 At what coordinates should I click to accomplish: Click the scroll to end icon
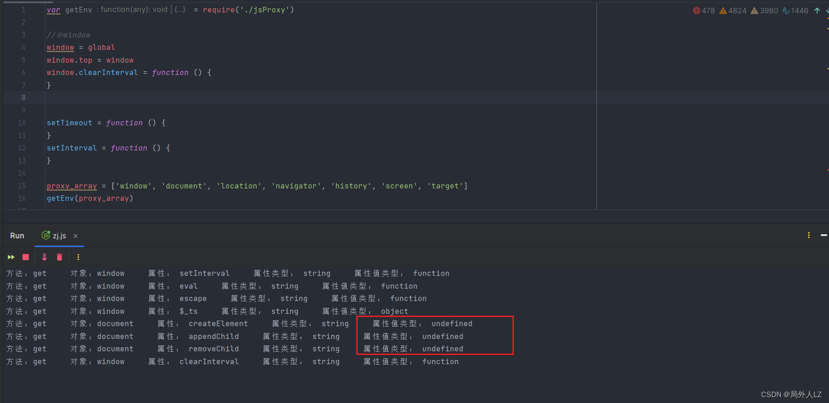tap(44, 257)
